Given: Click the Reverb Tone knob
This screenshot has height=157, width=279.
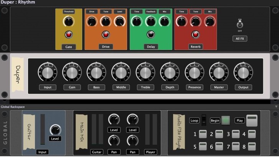Looking at the screenshot, I should coord(195,22).
